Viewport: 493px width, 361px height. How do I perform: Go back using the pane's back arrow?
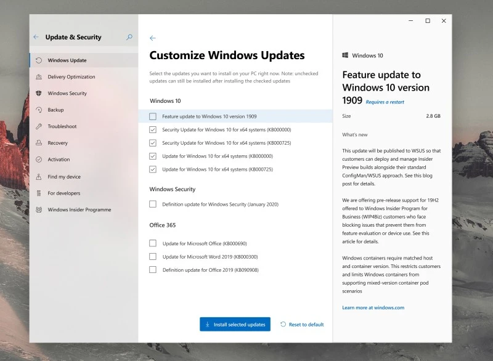[153, 38]
